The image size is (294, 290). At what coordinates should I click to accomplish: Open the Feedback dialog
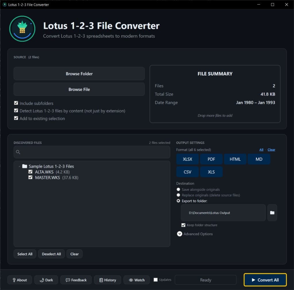click(x=76, y=280)
